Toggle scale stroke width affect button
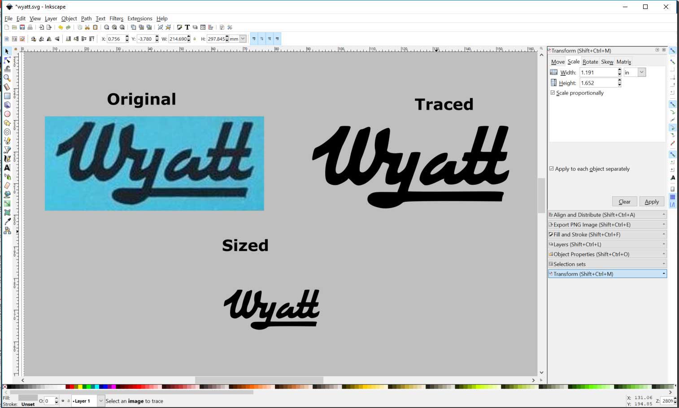679x408 pixels. coord(254,39)
